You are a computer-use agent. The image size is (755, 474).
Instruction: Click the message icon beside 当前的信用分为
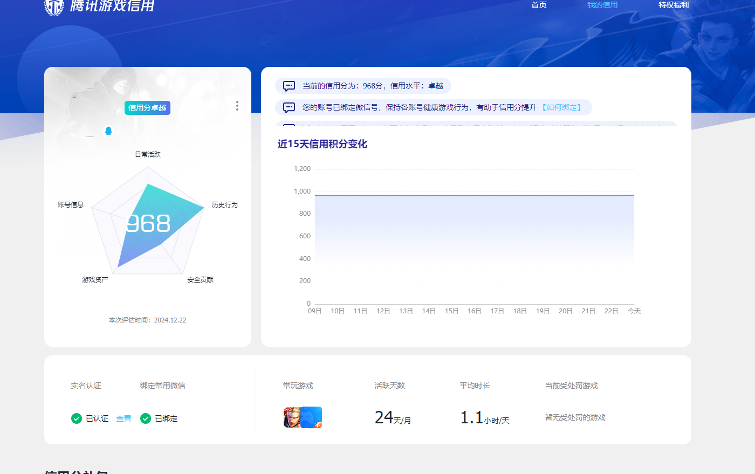click(289, 86)
